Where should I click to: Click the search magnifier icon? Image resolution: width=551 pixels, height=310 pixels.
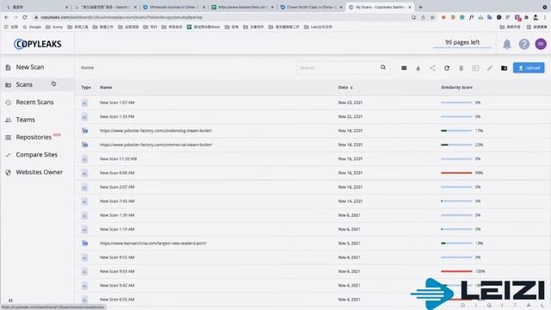pyautogui.click(x=383, y=67)
